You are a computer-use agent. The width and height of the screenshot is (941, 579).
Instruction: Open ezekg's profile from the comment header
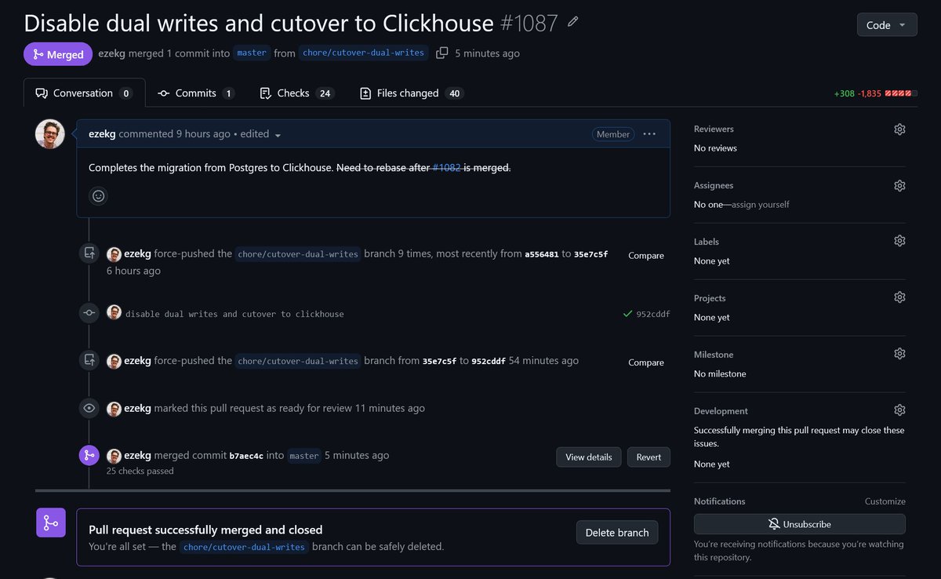[x=102, y=134]
